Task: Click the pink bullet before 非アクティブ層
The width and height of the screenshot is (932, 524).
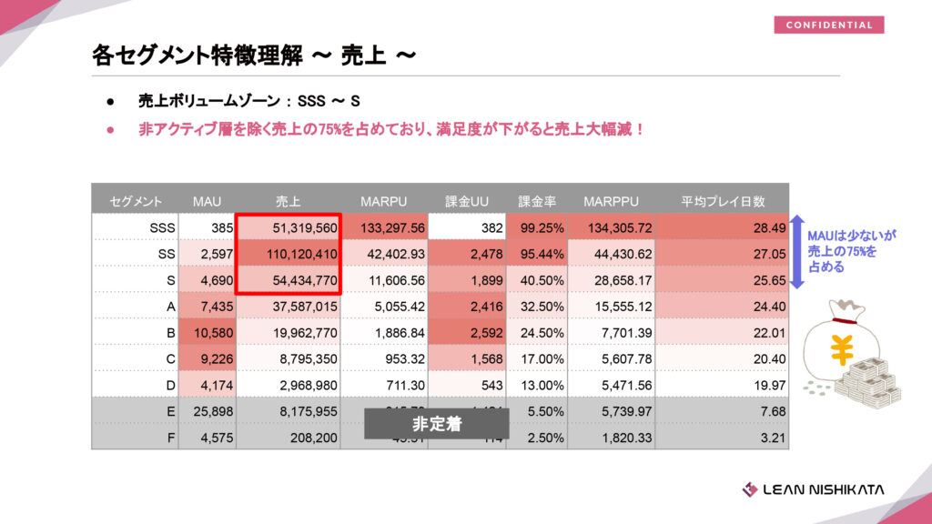Action: [110, 130]
